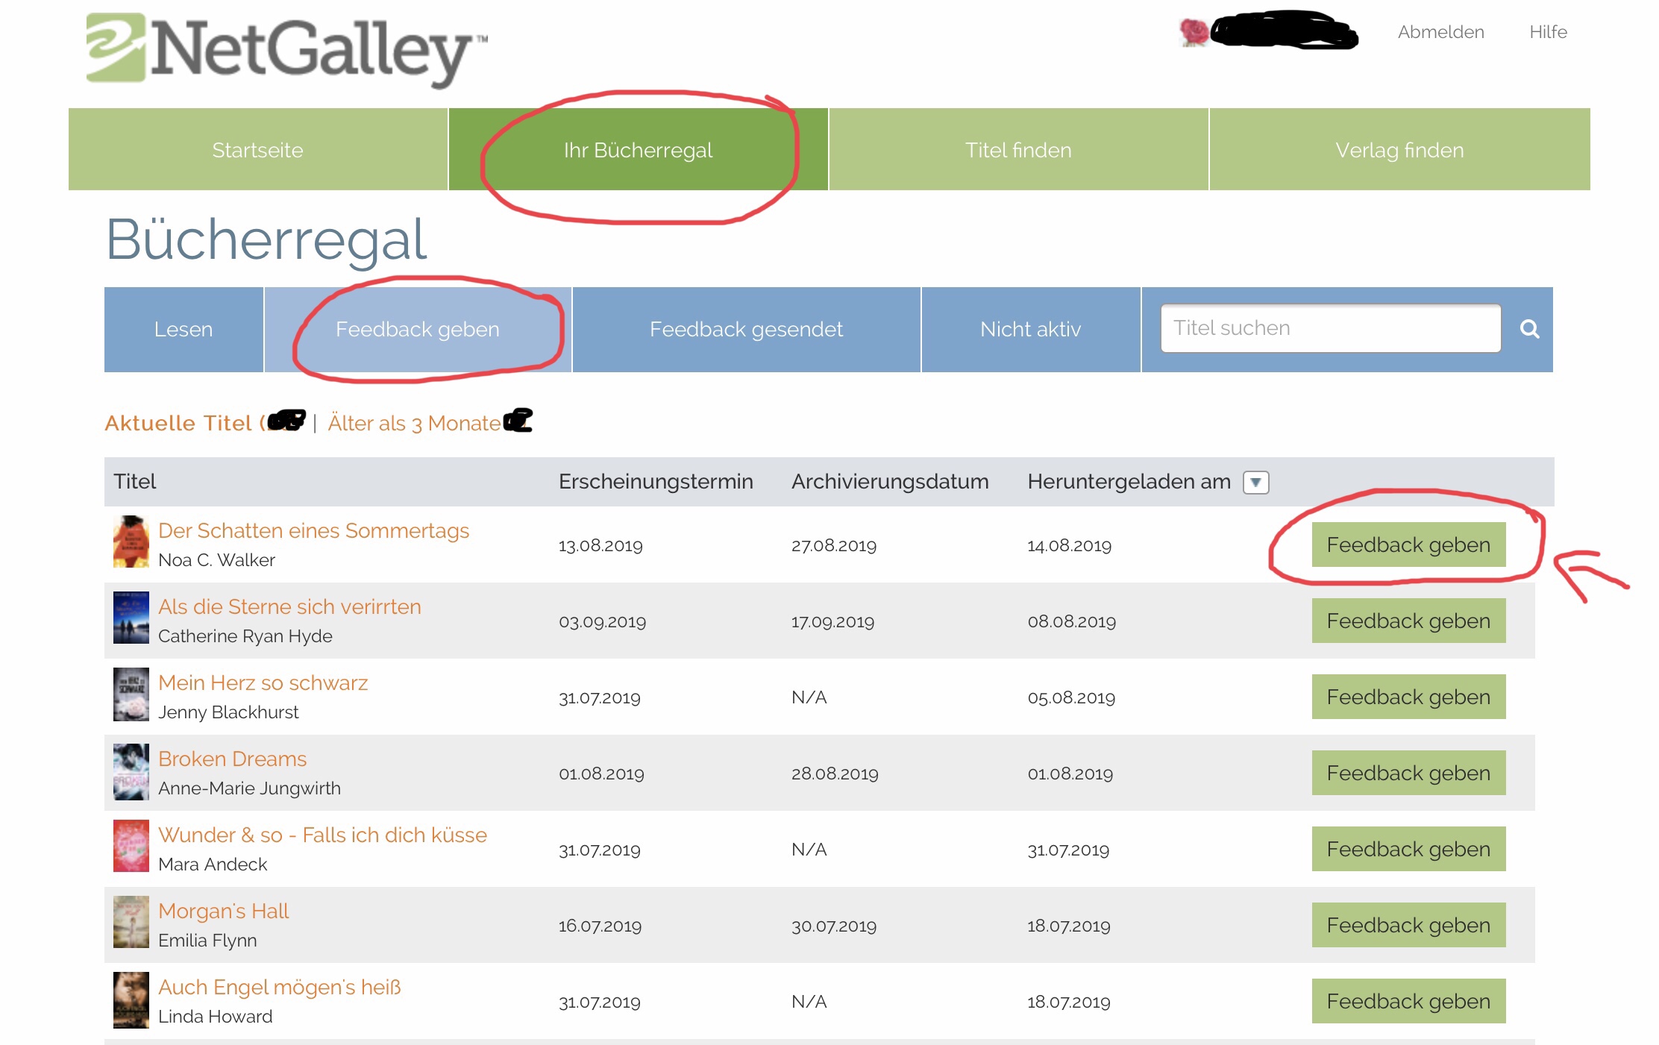
Task: Give feedback for Als die Sterne sich verirrten
Action: coord(1408,621)
